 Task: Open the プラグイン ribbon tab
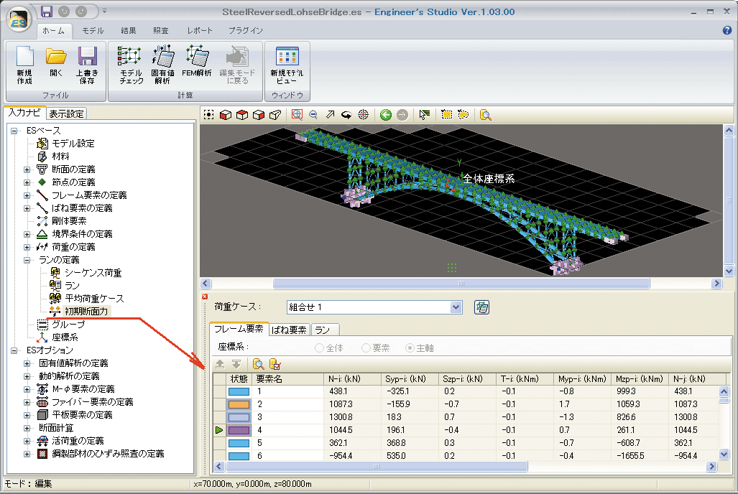(x=245, y=31)
